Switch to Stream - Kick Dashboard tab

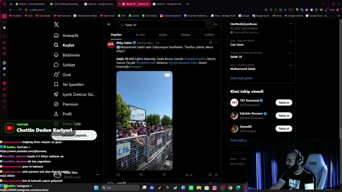(30, 4)
